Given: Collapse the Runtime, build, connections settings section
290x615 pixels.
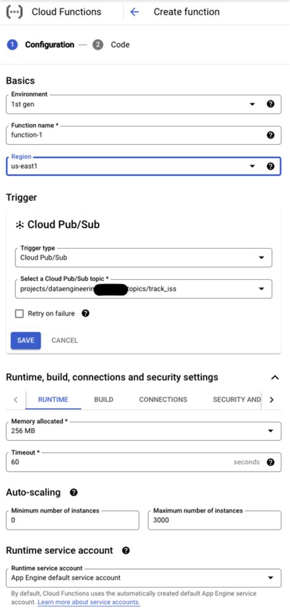Looking at the screenshot, I should [x=275, y=377].
